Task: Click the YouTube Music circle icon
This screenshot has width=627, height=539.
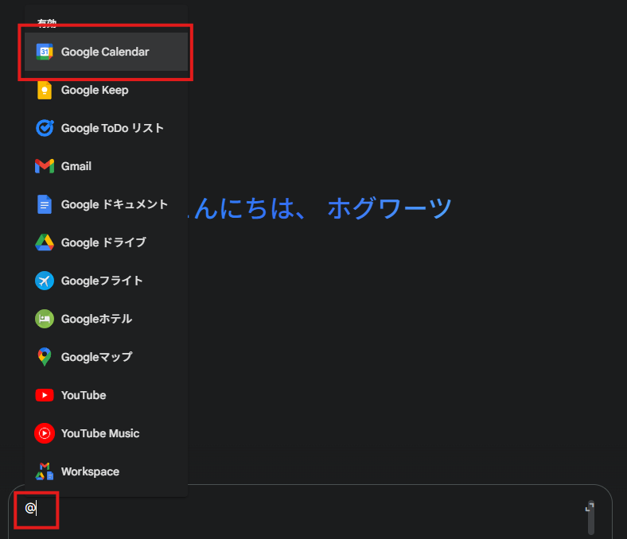Action: 45,433
